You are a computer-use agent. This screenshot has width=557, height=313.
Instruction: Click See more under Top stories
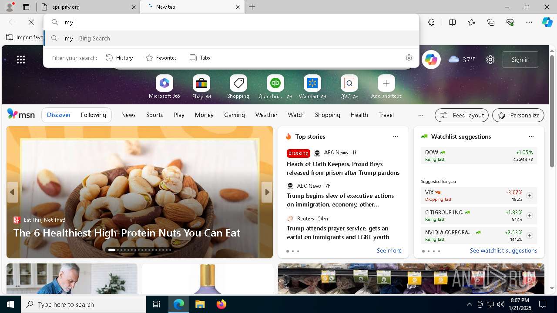(389, 250)
